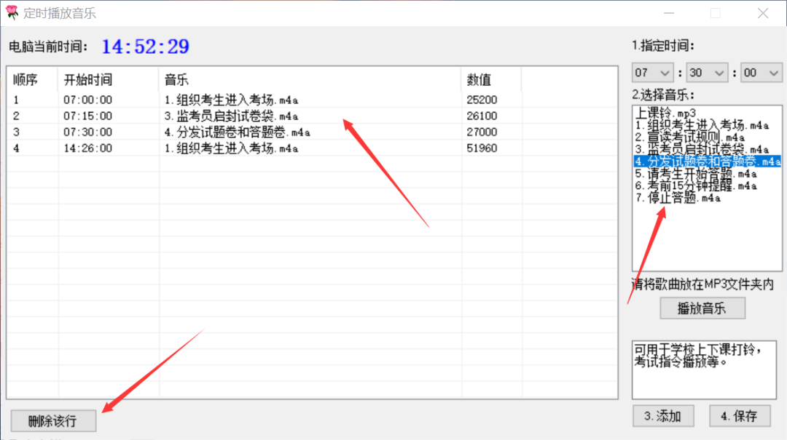Click the value cell 26100
This screenshot has height=440, width=787.
pos(482,116)
